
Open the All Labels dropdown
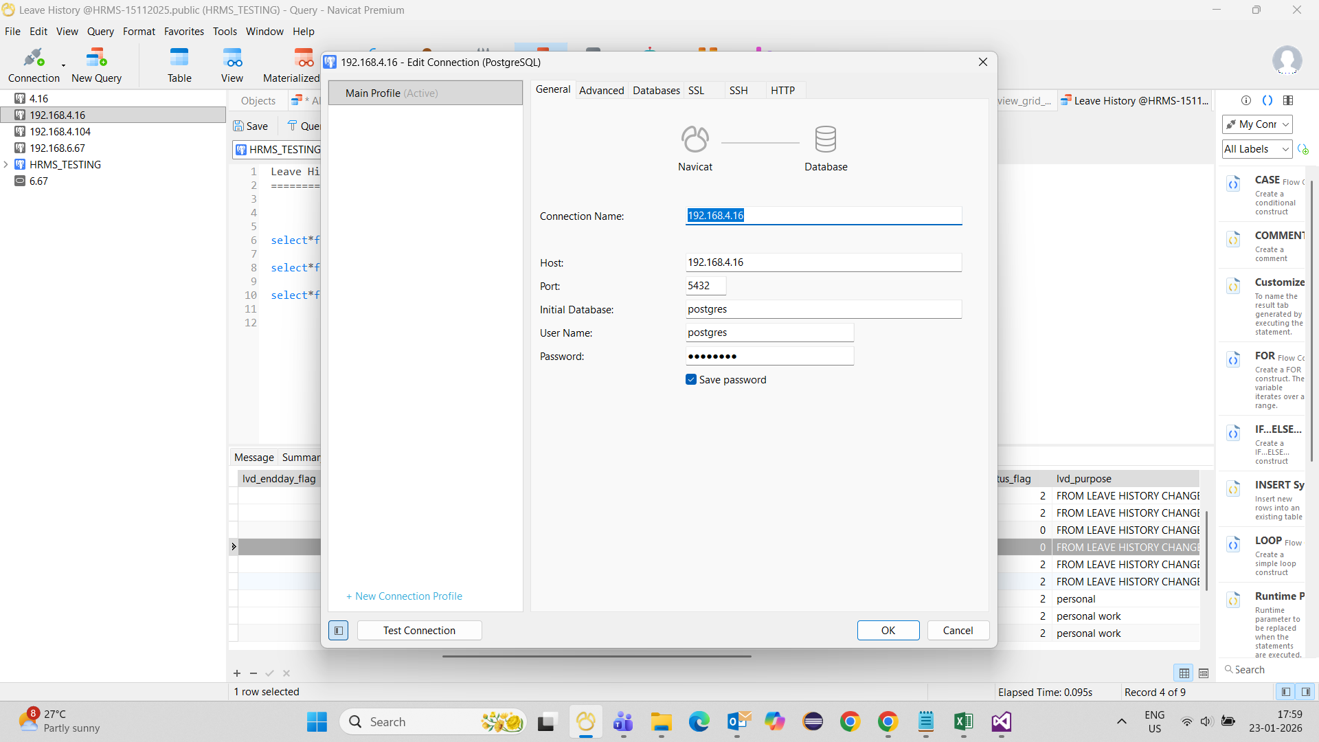(x=1257, y=149)
